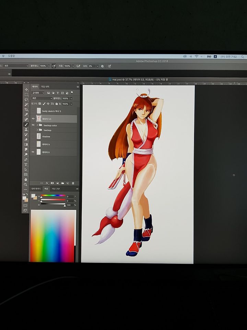Select the Eraser tool

[26, 140]
